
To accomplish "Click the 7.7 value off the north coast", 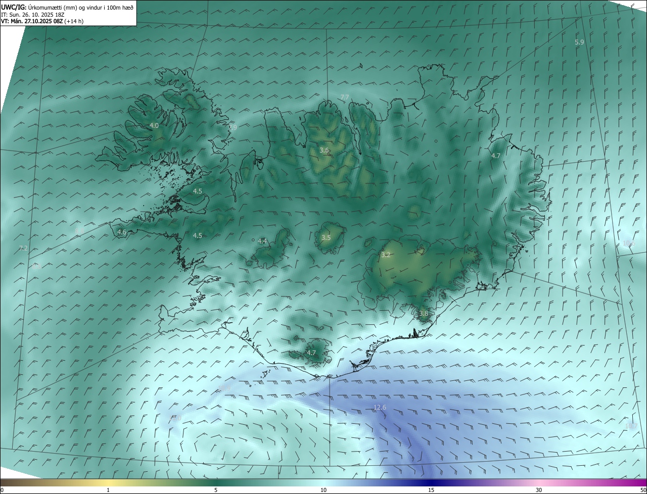I will 345,97.
